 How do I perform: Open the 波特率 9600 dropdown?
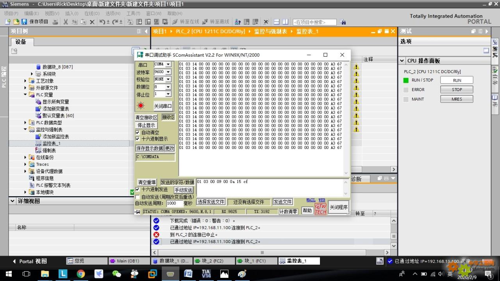click(168, 72)
